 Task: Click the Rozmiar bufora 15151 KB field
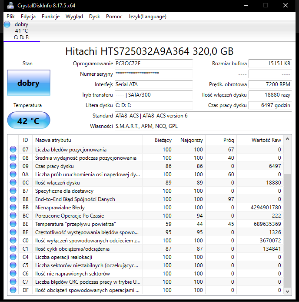pos(270,64)
